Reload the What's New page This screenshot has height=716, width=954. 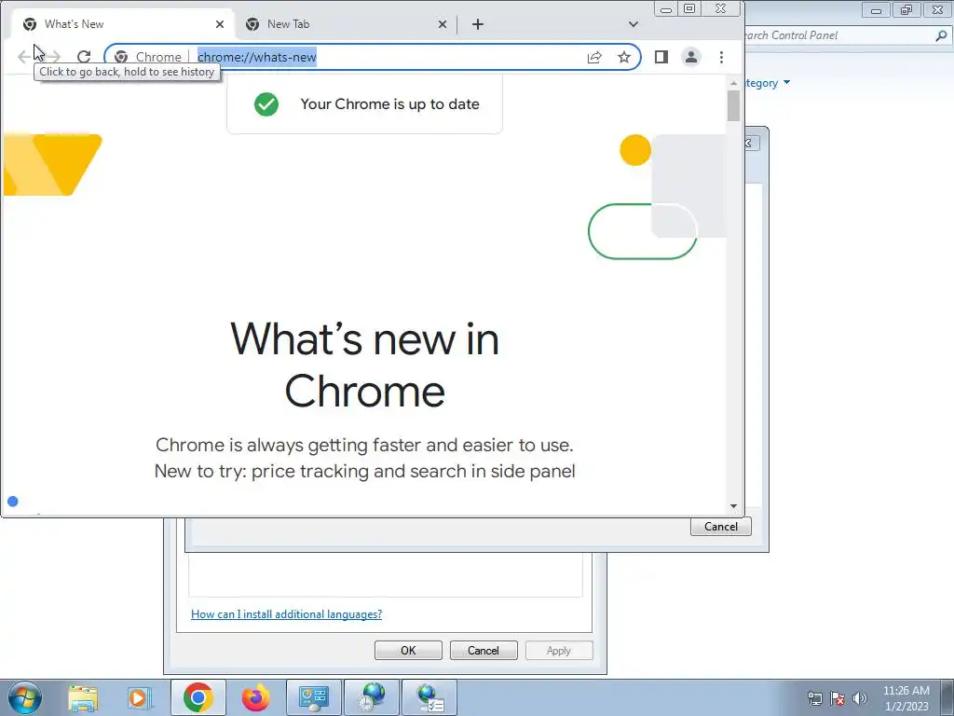84,57
